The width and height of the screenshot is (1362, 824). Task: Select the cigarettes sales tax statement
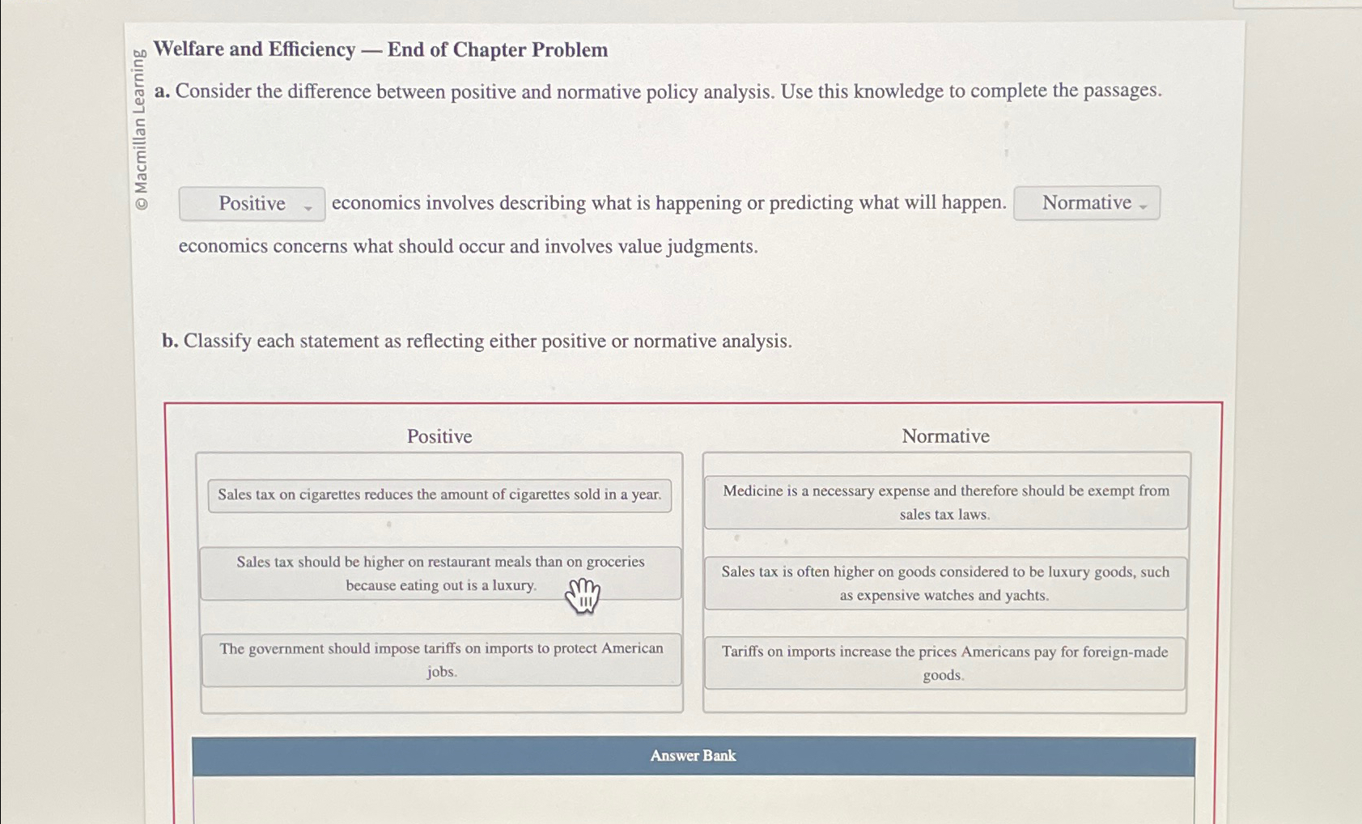[440, 494]
